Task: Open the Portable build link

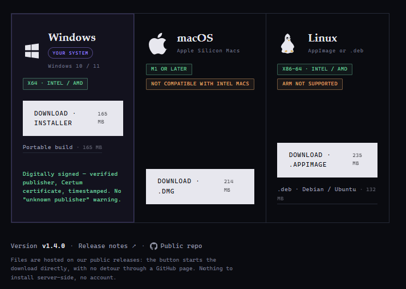Action: pos(62,147)
